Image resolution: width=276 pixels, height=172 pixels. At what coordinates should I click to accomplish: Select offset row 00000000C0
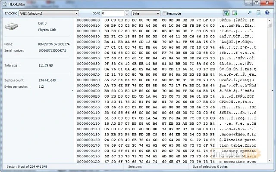88,86
